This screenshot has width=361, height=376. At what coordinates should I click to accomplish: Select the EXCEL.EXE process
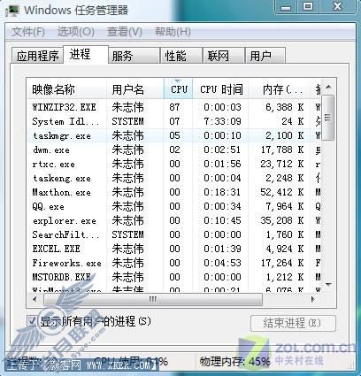(x=174, y=249)
